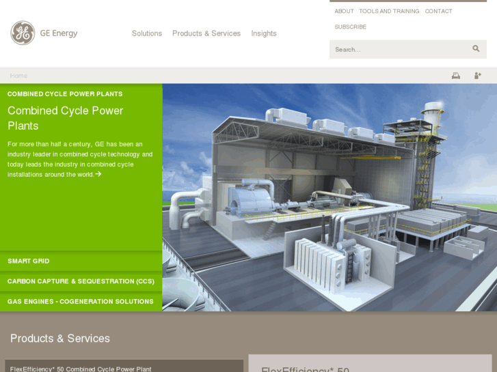Open the Solutions menu
Viewport: 497px width, 372px height.
tap(147, 33)
